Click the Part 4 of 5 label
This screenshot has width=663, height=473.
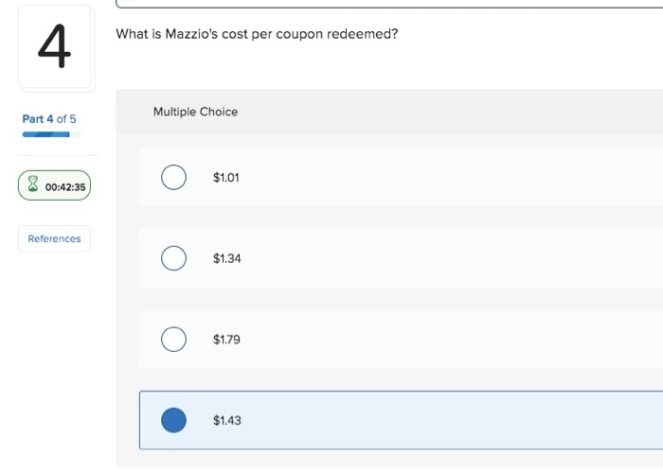pyautogui.click(x=49, y=119)
